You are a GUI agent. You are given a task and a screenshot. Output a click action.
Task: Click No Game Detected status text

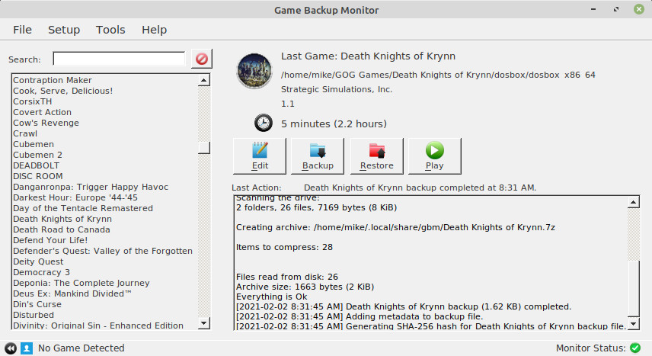point(81,348)
